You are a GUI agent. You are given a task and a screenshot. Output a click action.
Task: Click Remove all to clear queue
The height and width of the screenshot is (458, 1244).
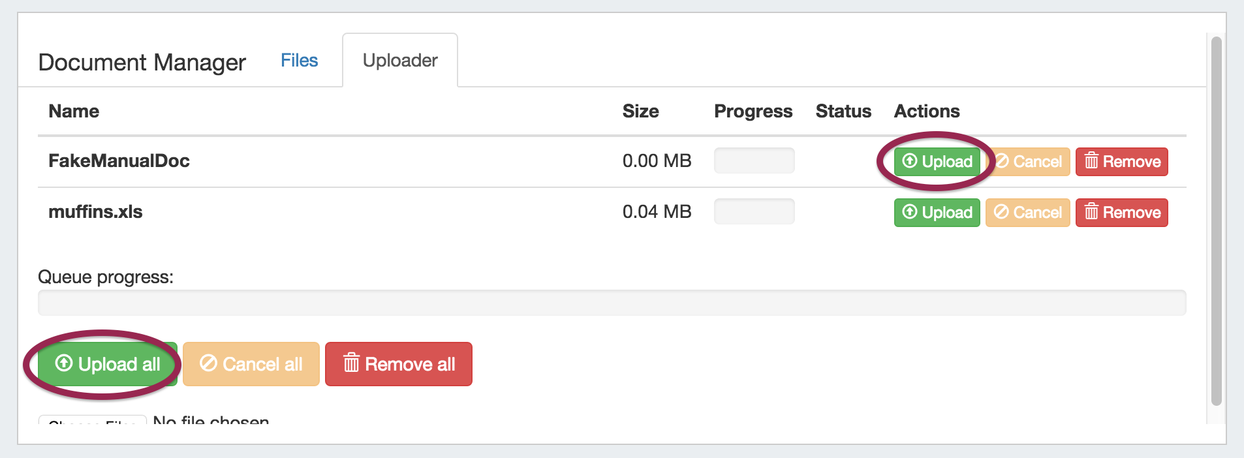398,364
